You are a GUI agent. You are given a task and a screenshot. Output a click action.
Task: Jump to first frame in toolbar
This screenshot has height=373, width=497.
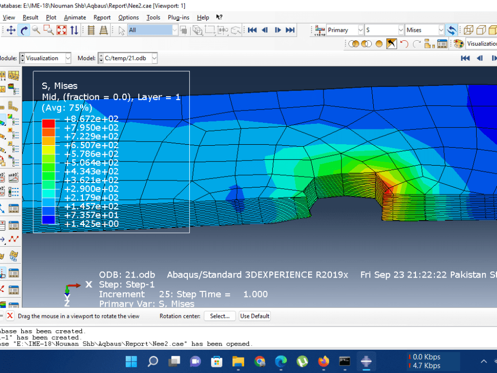pyautogui.click(x=252, y=30)
